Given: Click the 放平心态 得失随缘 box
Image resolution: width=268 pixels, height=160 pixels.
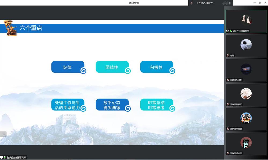Looking at the screenshot, I should pos(112,105).
